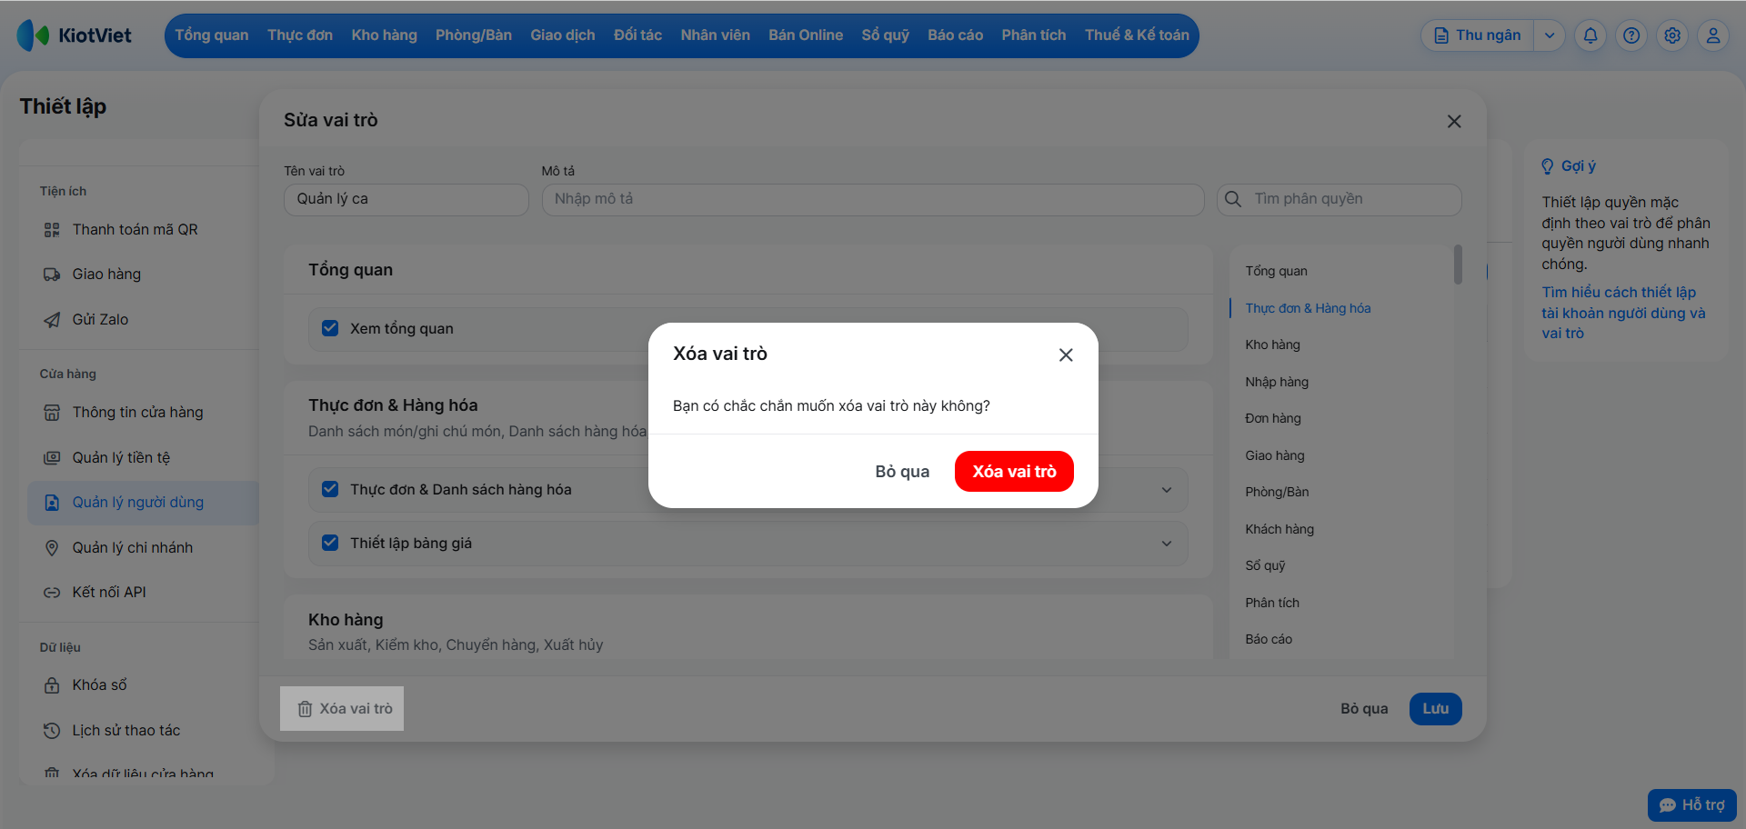Click the KiotViet logo
The image size is (1746, 829).
coord(75,35)
